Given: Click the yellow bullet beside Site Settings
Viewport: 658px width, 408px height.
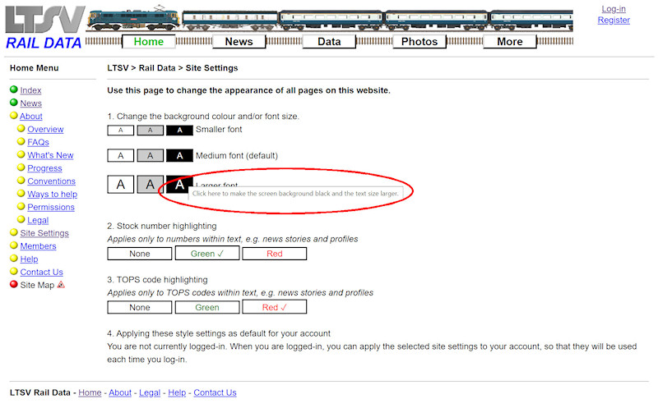Looking at the screenshot, I should [14, 233].
